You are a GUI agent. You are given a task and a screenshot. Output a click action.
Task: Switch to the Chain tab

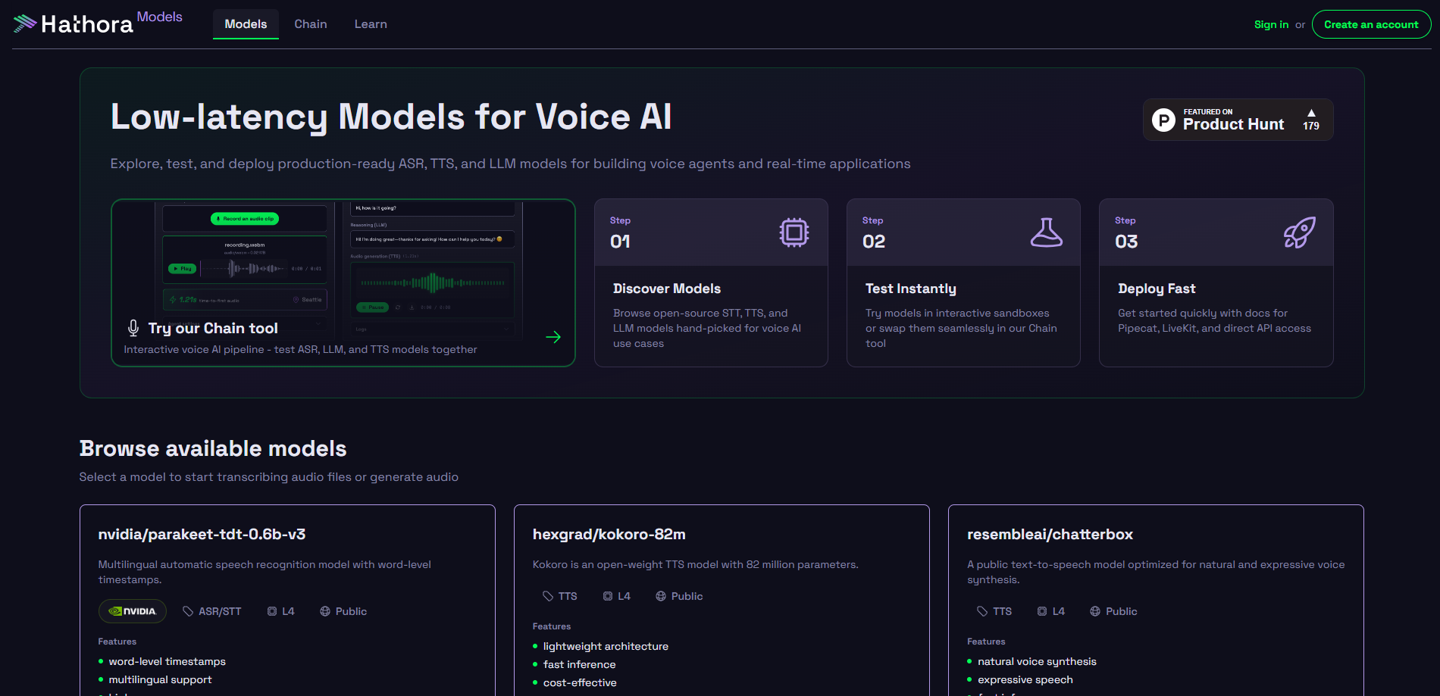tap(311, 24)
